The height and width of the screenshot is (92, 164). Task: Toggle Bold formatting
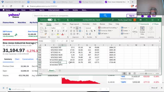point(52,31)
